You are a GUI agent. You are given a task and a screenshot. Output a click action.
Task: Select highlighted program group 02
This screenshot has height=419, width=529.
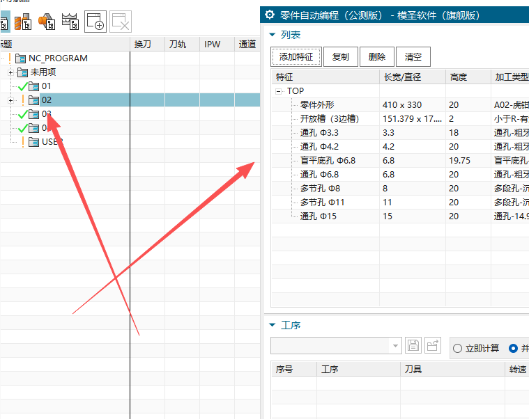tap(46, 100)
